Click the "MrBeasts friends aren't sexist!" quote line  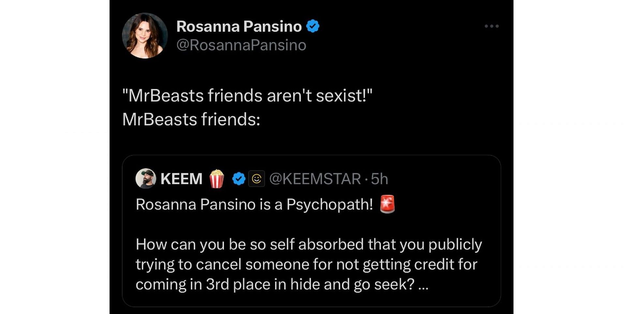[247, 96]
